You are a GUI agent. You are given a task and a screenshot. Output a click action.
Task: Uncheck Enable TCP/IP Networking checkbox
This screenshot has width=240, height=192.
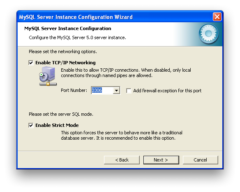31,63
